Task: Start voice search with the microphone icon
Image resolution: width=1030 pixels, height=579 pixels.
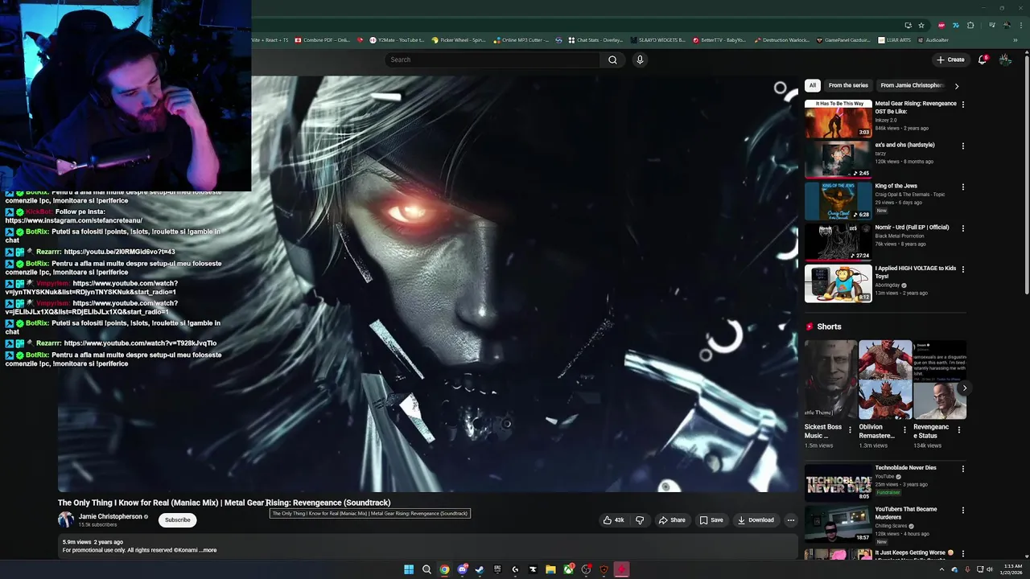Action: [x=640, y=60]
